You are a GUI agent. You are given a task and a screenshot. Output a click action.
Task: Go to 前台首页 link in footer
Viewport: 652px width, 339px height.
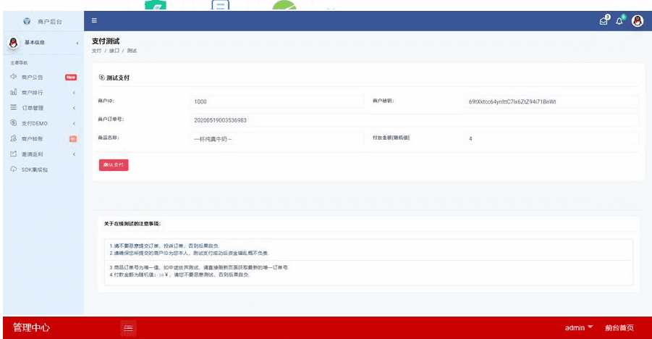pos(619,328)
